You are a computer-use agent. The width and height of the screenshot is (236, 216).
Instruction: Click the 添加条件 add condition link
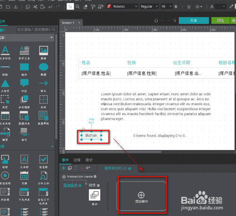click(x=70, y=185)
